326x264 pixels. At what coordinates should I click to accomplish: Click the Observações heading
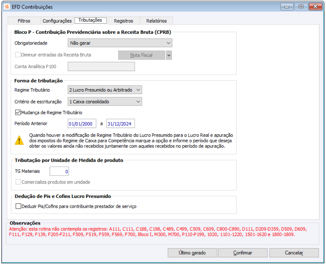tap(25, 223)
